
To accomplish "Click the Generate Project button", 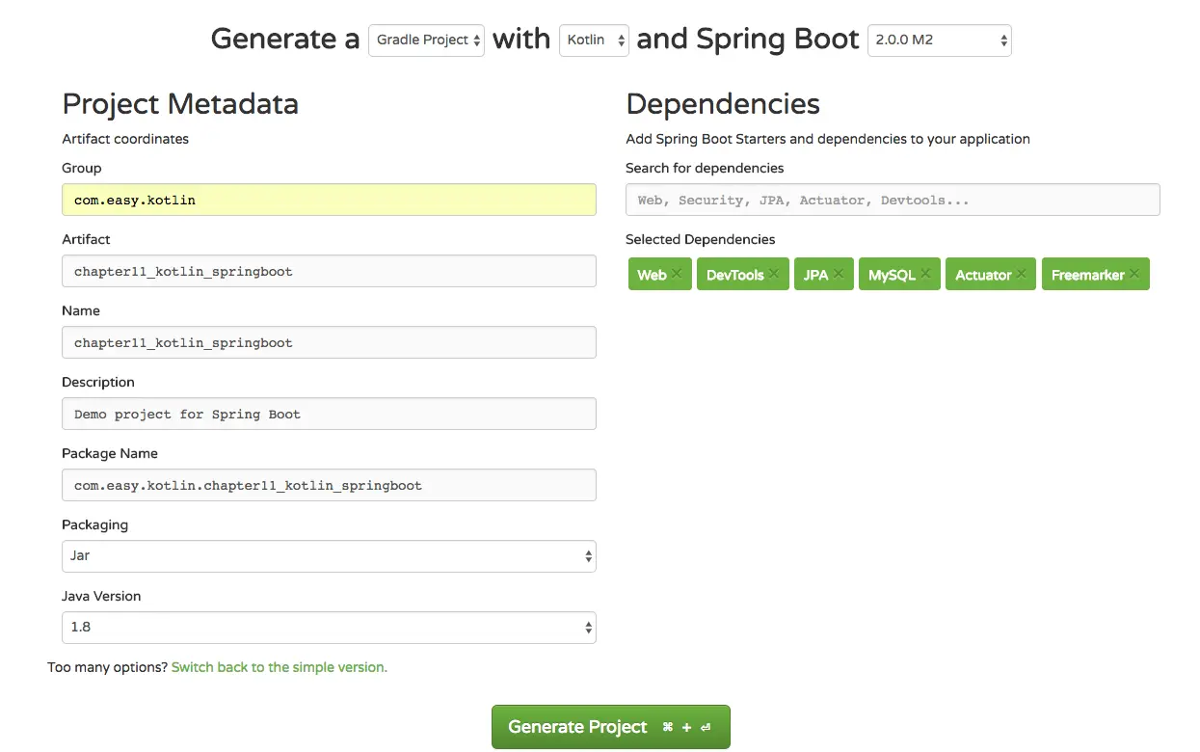I will (x=610, y=727).
